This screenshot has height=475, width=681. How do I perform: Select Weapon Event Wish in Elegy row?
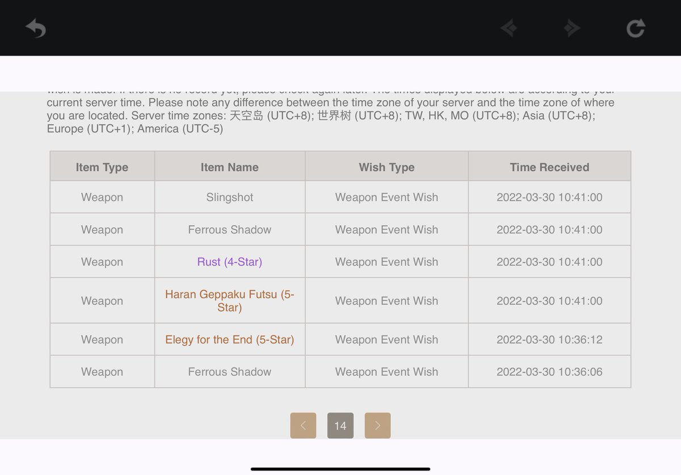pyautogui.click(x=386, y=340)
